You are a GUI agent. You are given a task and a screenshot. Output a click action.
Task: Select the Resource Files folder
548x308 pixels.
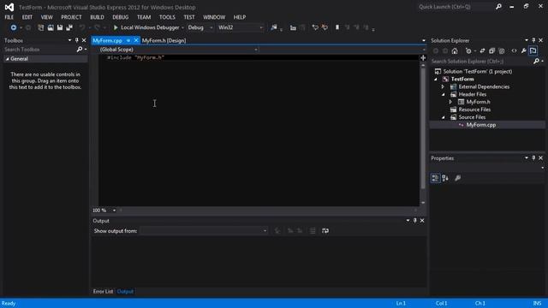(x=474, y=110)
